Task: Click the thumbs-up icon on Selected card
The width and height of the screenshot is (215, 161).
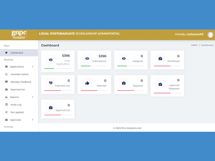Action: click(x=87, y=83)
